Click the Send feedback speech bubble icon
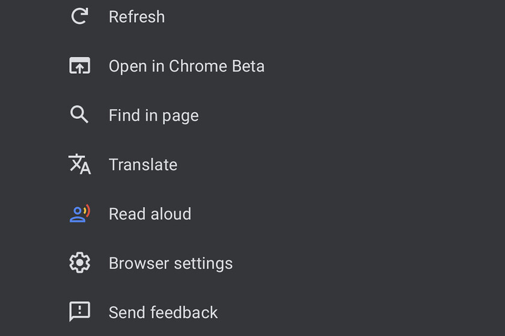Image resolution: width=505 pixels, height=336 pixels. [x=79, y=311]
